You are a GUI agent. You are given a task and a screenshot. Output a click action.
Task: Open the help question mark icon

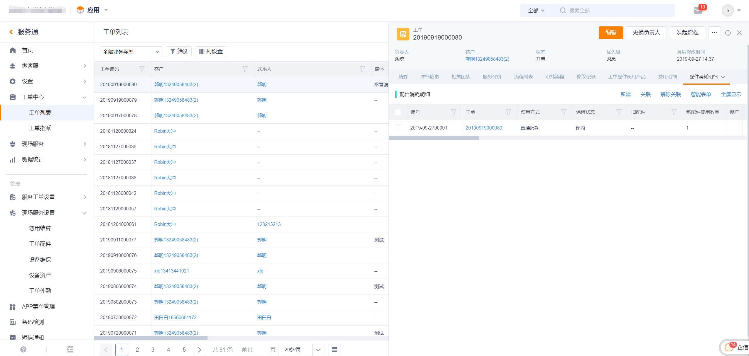point(23,349)
